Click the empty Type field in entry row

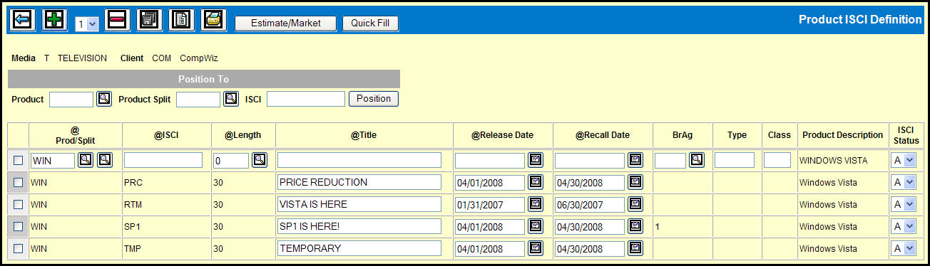coord(735,161)
